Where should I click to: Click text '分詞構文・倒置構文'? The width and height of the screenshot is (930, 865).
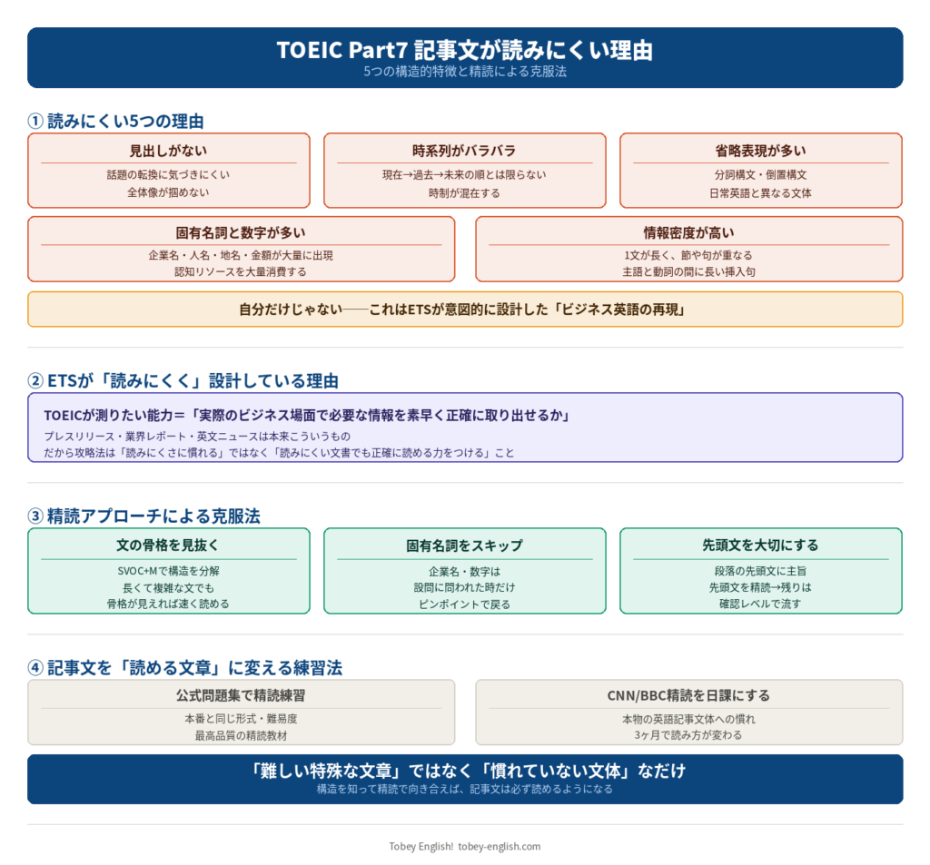(x=761, y=175)
